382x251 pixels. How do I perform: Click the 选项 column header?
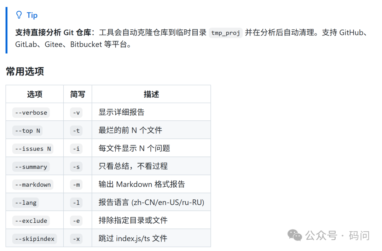35,94
